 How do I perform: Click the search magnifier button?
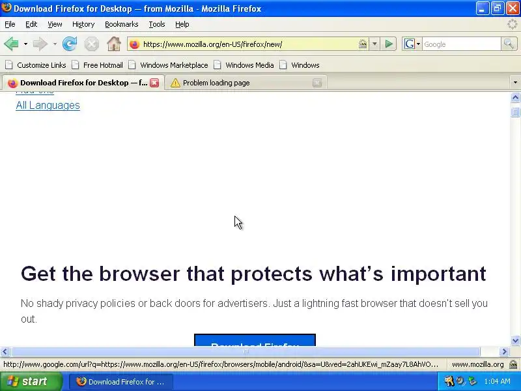tap(509, 44)
